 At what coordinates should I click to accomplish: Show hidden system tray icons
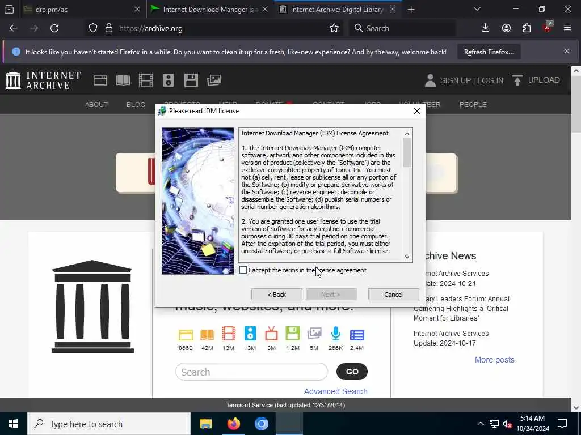tap(480, 424)
